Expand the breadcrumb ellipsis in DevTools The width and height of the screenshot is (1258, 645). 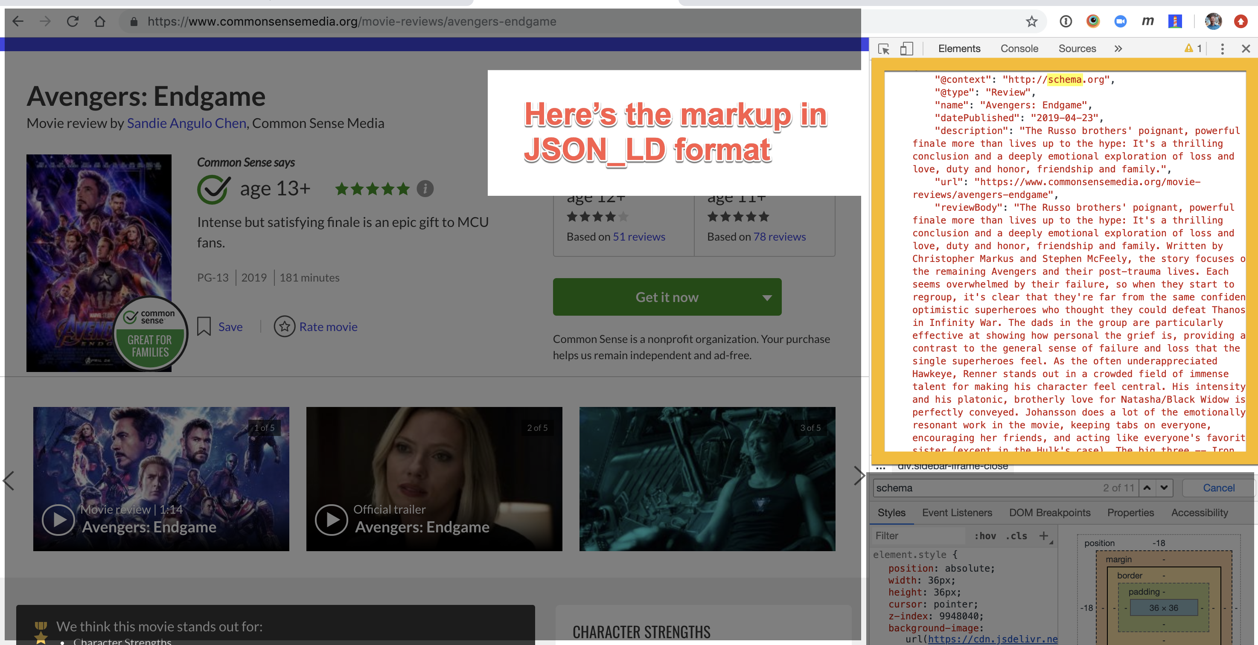click(x=880, y=467)
